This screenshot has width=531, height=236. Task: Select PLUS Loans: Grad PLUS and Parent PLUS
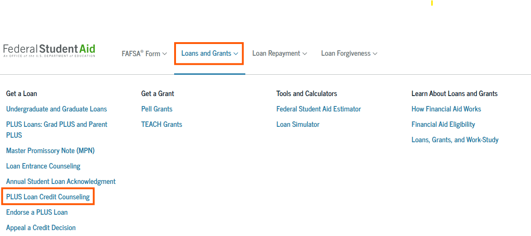coord(57,125)
